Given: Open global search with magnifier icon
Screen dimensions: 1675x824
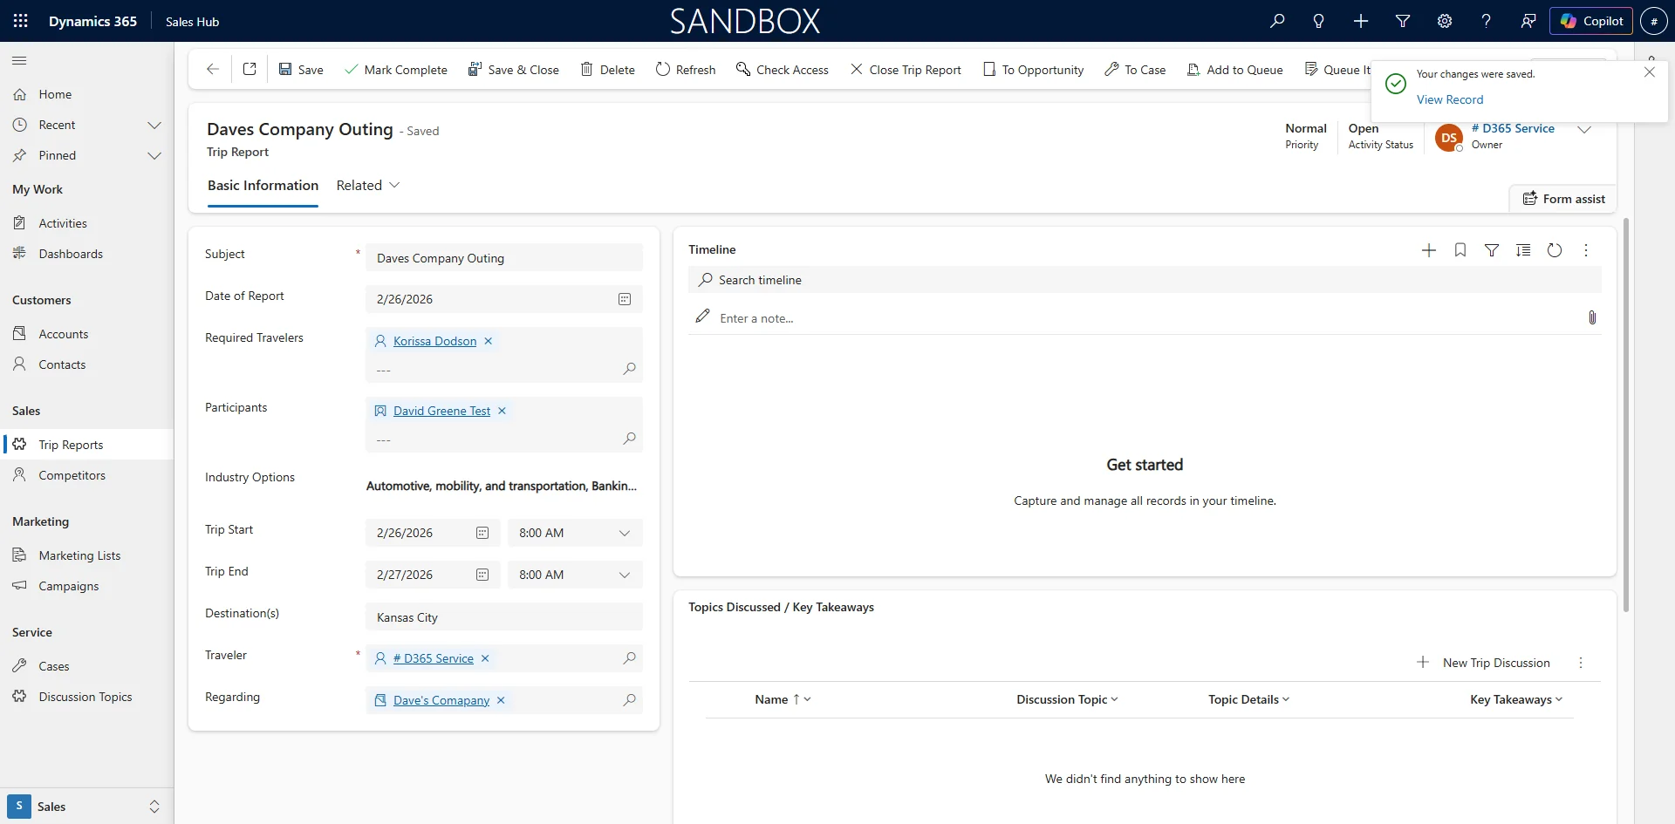Looking at the screenshot, I should [1276, 21].
